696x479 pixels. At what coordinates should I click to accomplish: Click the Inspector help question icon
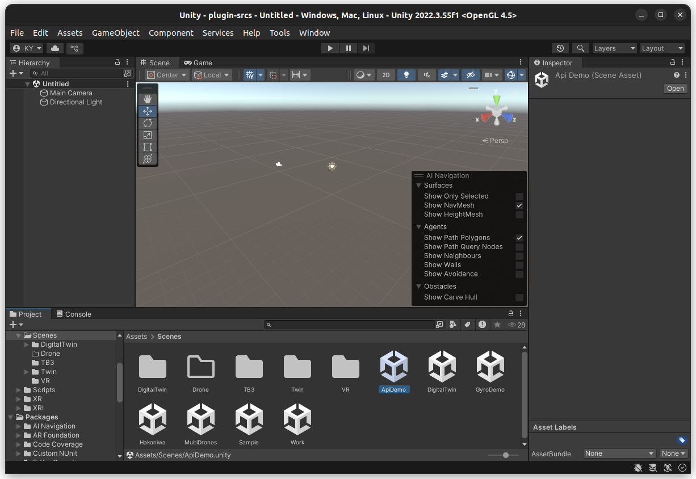coord(677,75)
